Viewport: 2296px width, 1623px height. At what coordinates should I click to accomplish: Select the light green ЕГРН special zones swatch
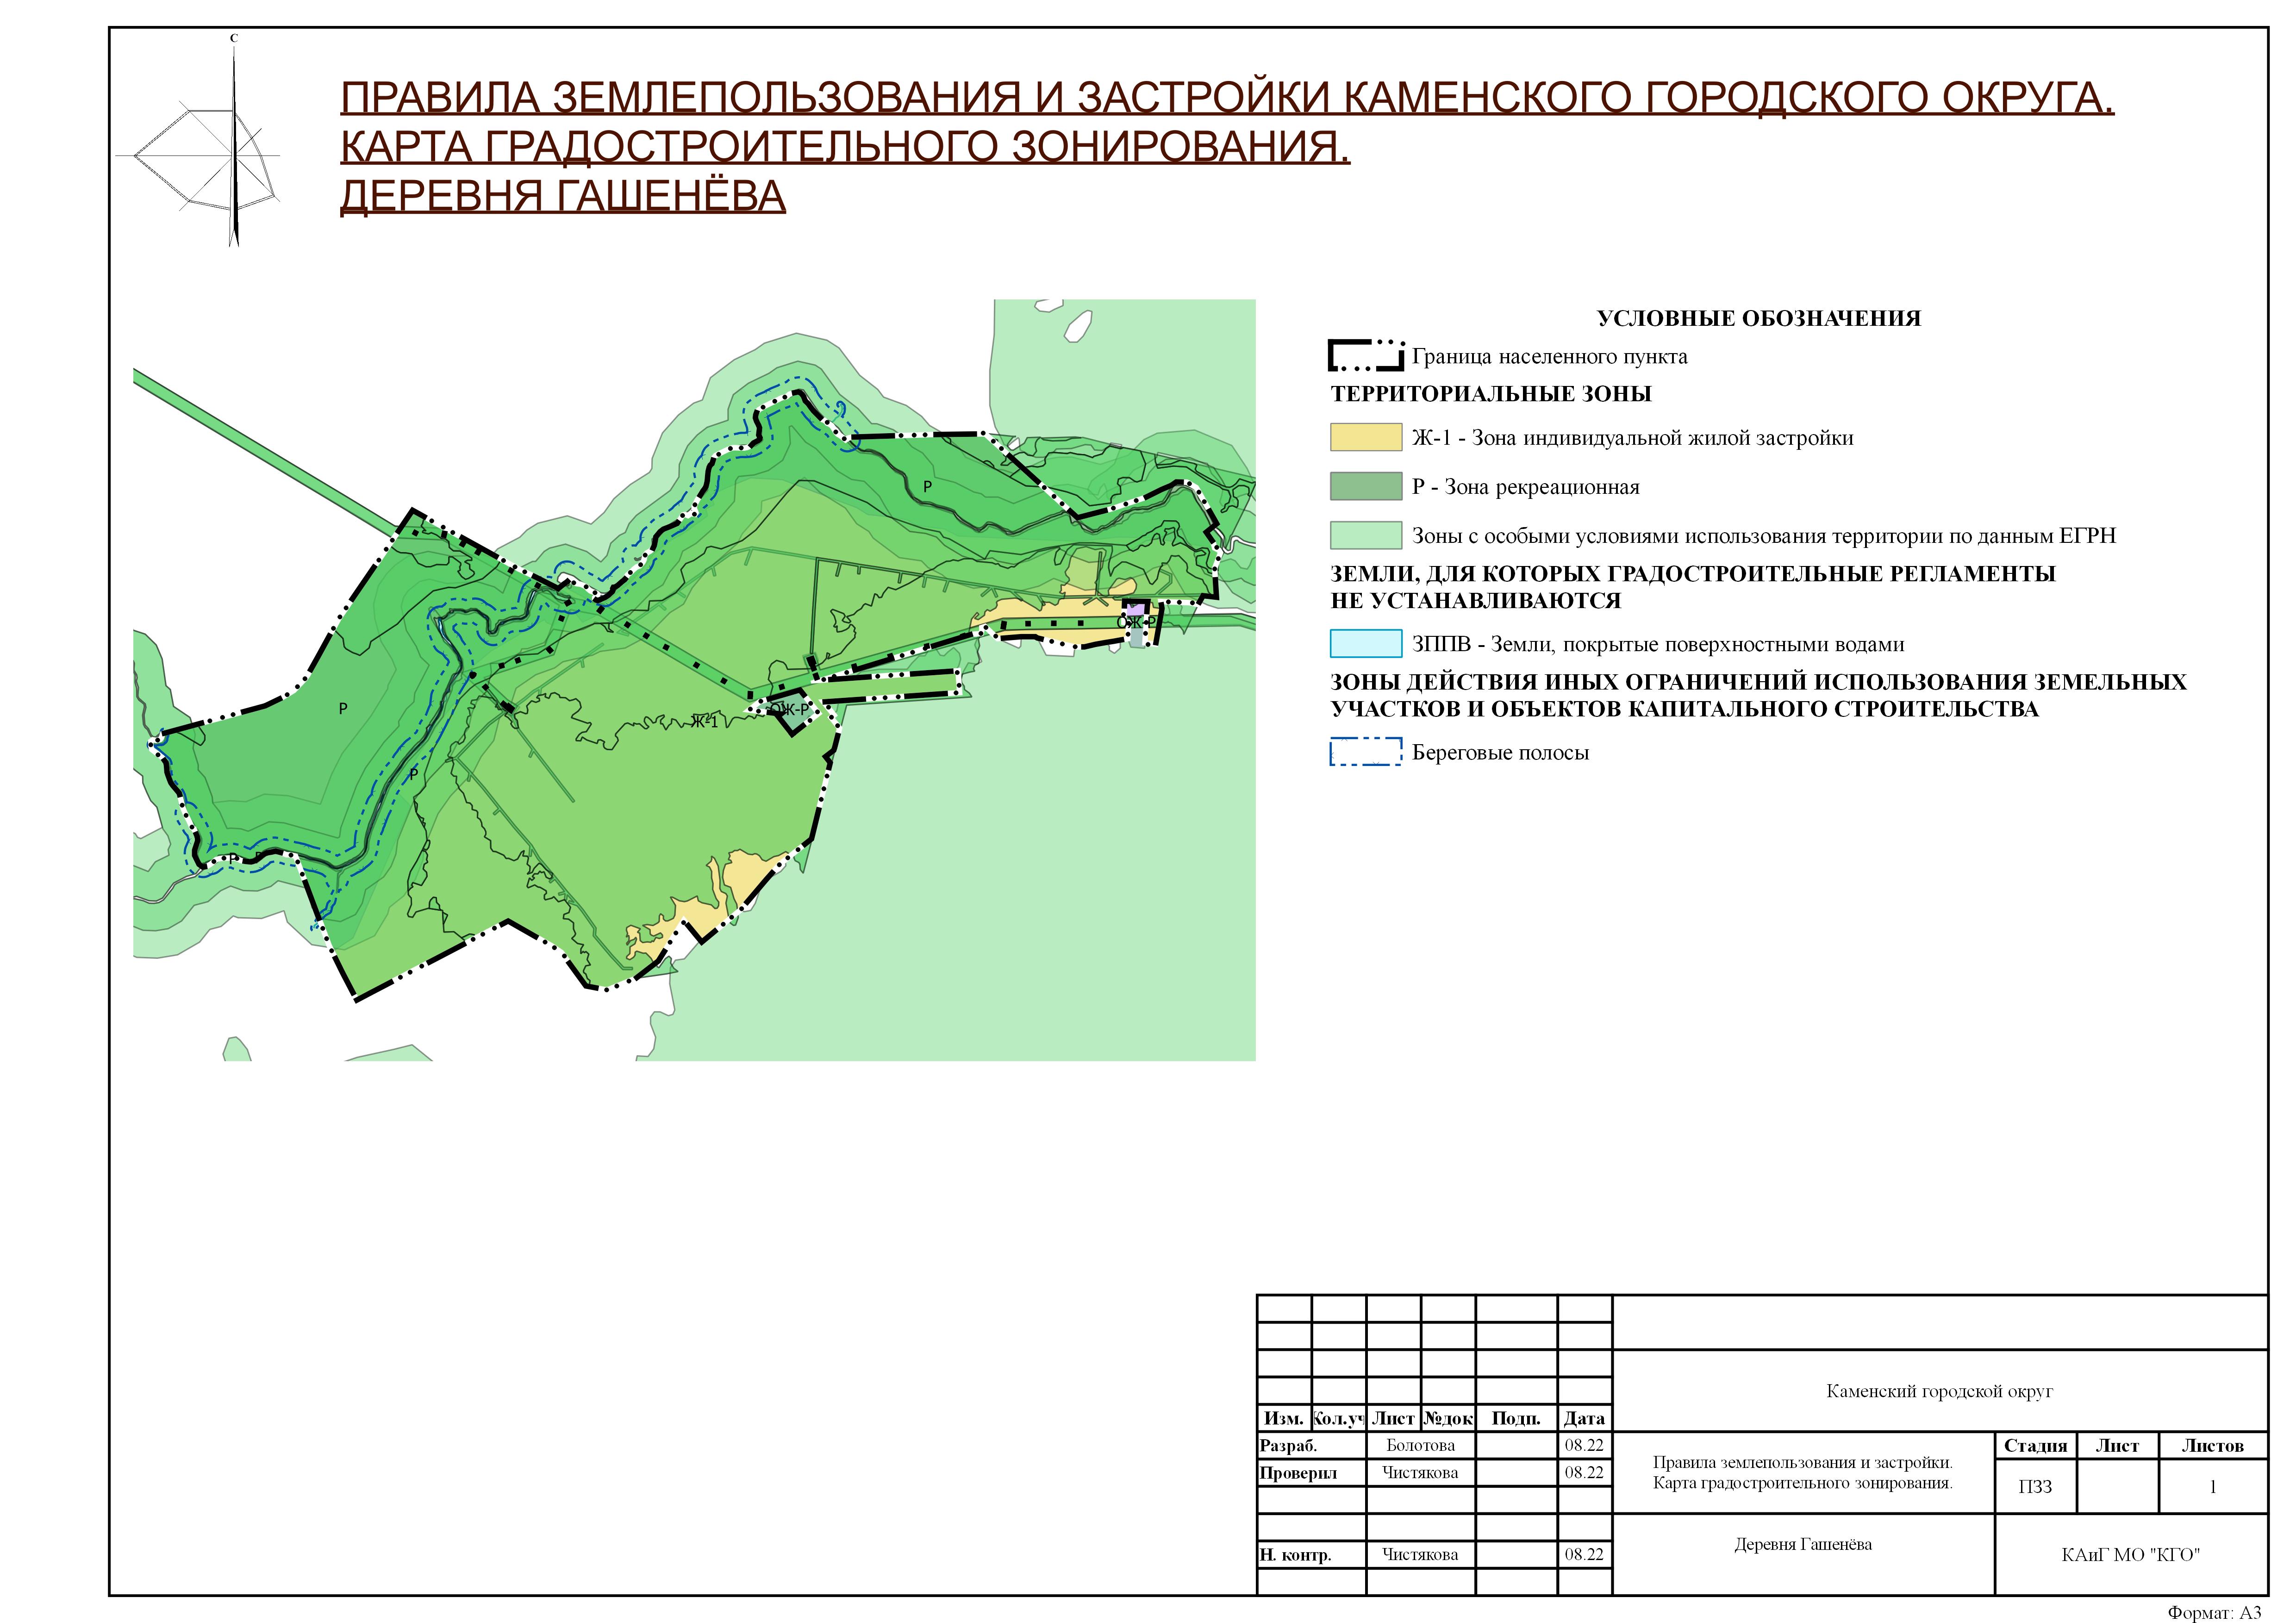click(x=1365, y=535)
